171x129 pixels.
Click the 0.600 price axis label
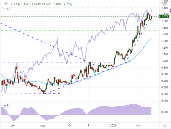click(x=164, y=87)
